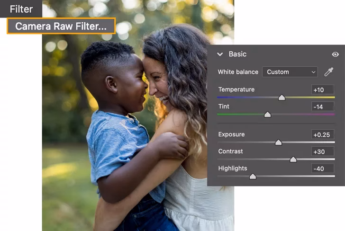Open the Filter menu
The width and height of the screenshot is (345, 231).
21,9
